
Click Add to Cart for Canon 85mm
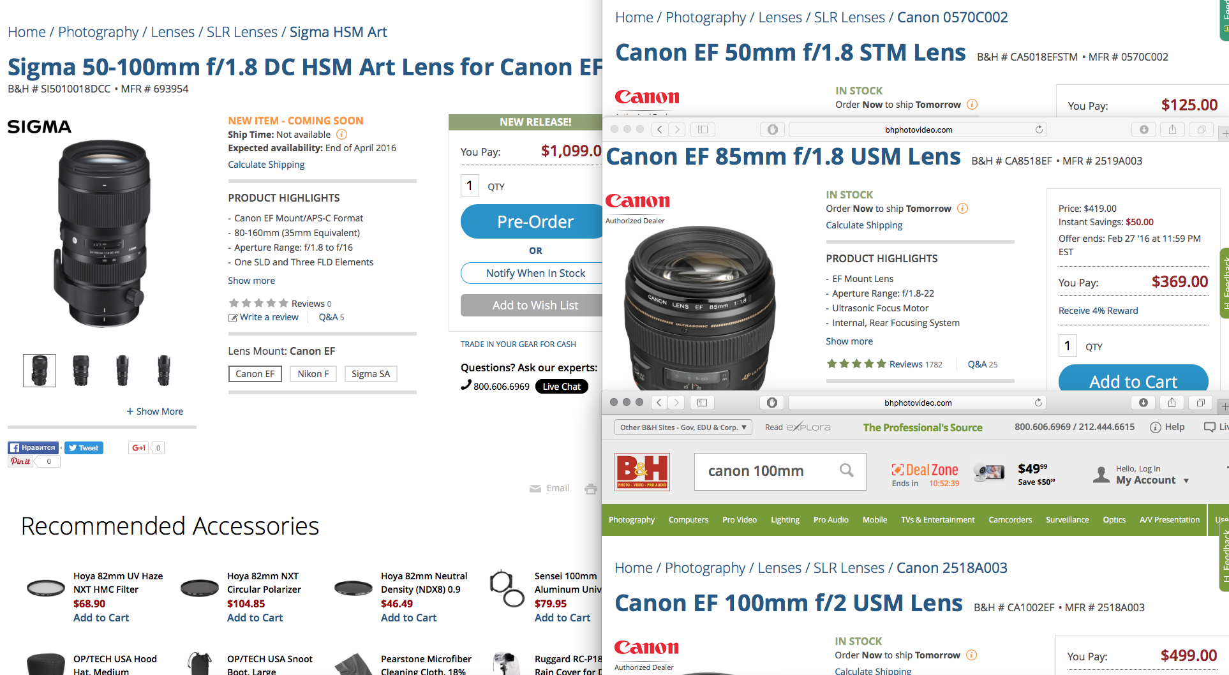(1133, 381)
